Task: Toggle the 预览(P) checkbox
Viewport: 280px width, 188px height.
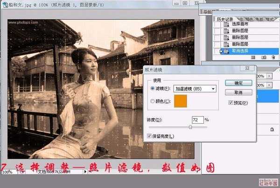Action: [x=231, y=102]
